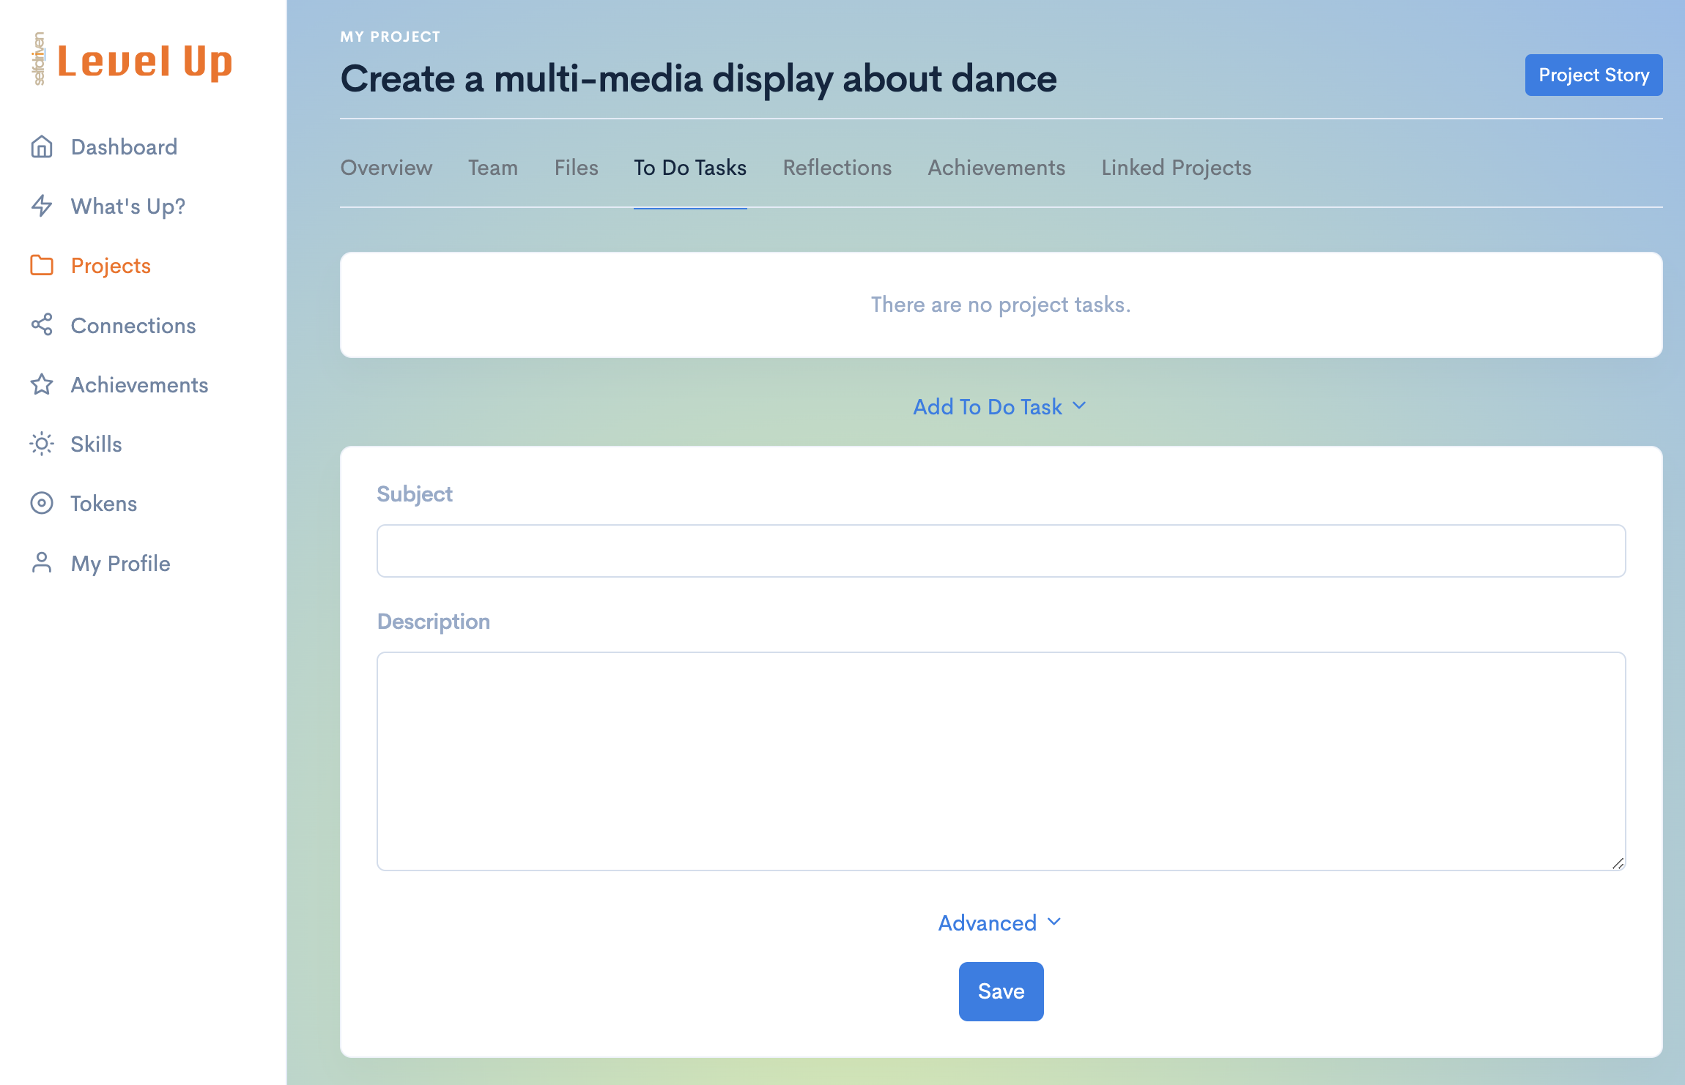1685x1085 pixels.
Task: Click the Projects folder icon
Action: click(42, 266)
